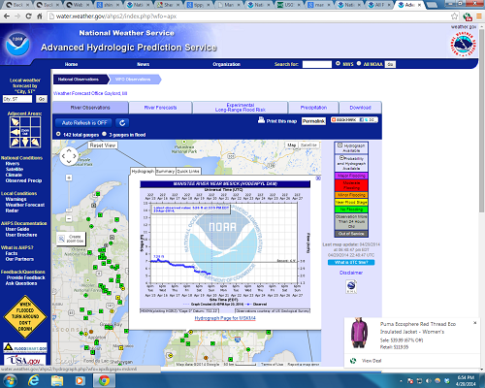Screen dimensions: 485x388
Task: Pan the map left with the left arrow
Action: point(63,156)
